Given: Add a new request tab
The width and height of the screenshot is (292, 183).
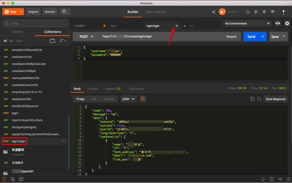Looking at the screenshot, I should tap(185, 26).
